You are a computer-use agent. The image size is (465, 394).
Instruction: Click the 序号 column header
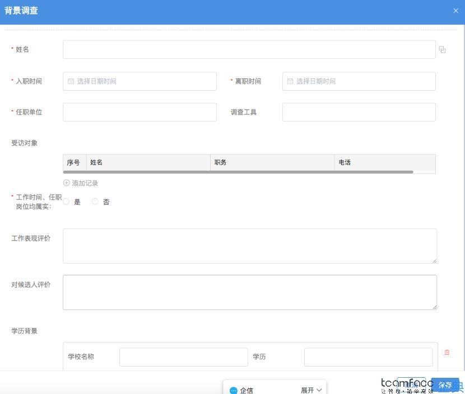[75, 162]
